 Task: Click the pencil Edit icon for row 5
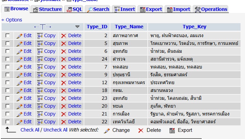click(20, 44)
